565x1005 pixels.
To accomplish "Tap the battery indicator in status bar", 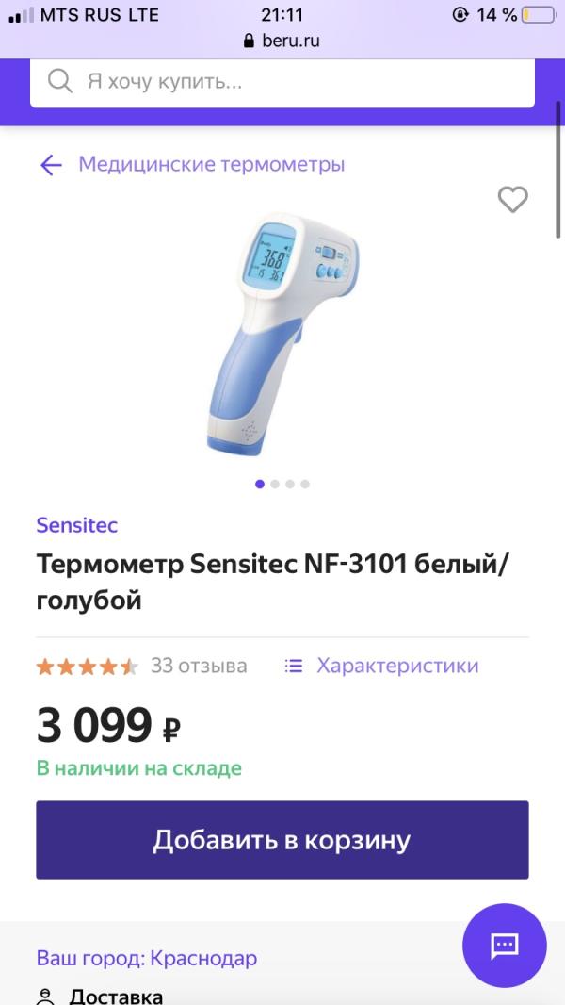I will click(538, 15).
